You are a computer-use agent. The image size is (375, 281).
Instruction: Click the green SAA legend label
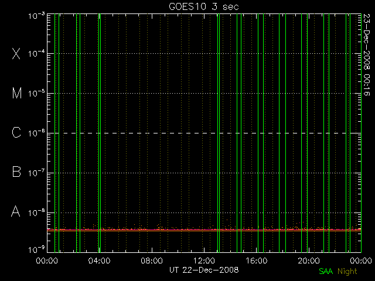pos(326,272)
